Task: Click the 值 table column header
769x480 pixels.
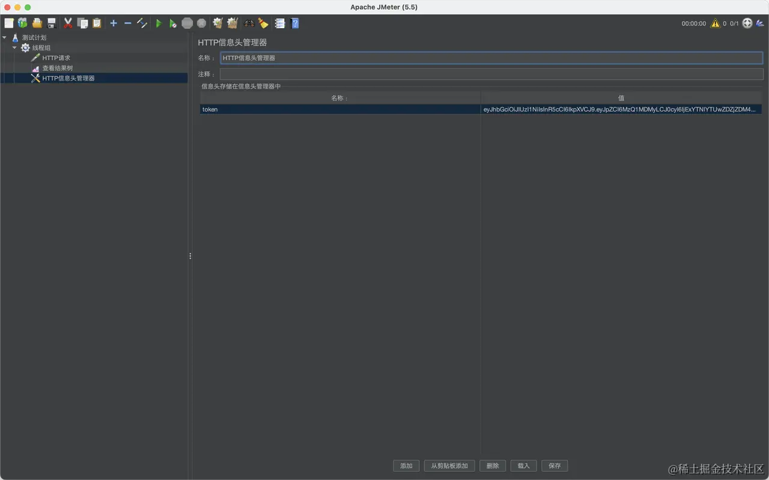Action: [621, 98]
